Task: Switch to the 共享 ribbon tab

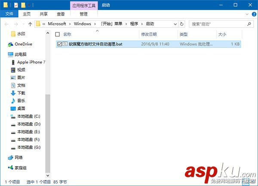Action: pyautogui.click(x=43, y=14)
